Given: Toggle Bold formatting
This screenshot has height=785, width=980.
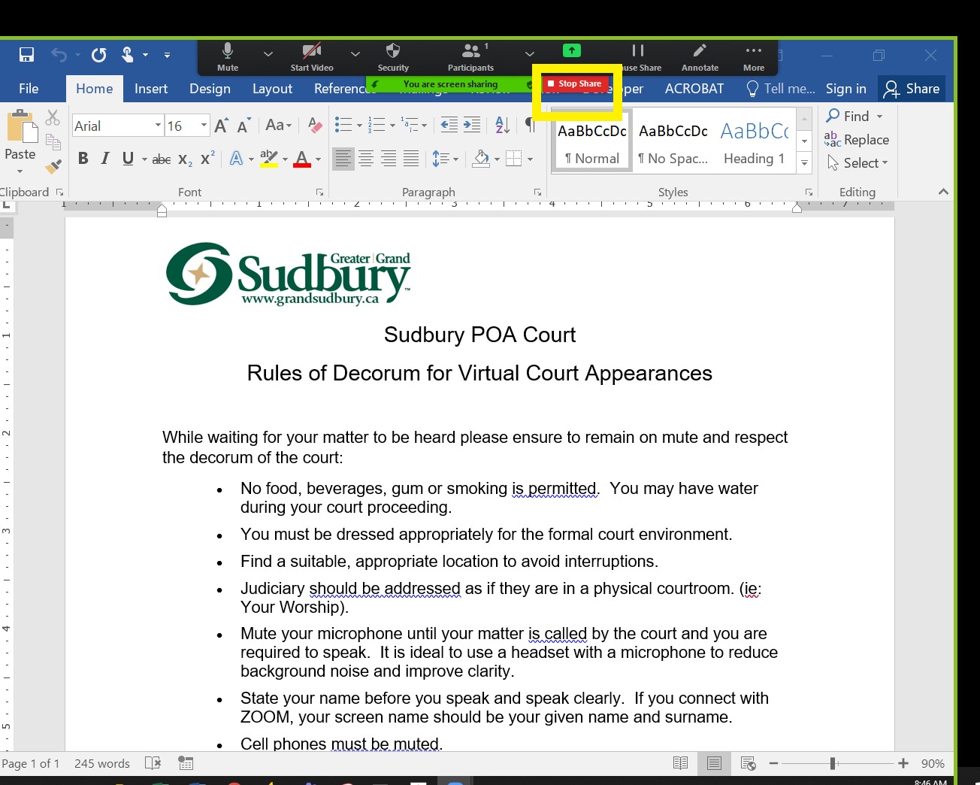Looking at the screenshot, I should pos(83,159).
